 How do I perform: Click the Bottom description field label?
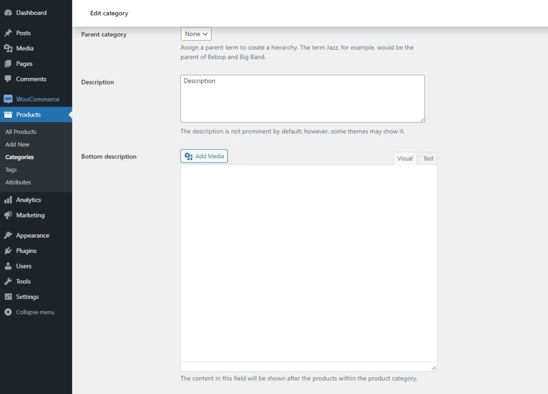pos(109,156)
